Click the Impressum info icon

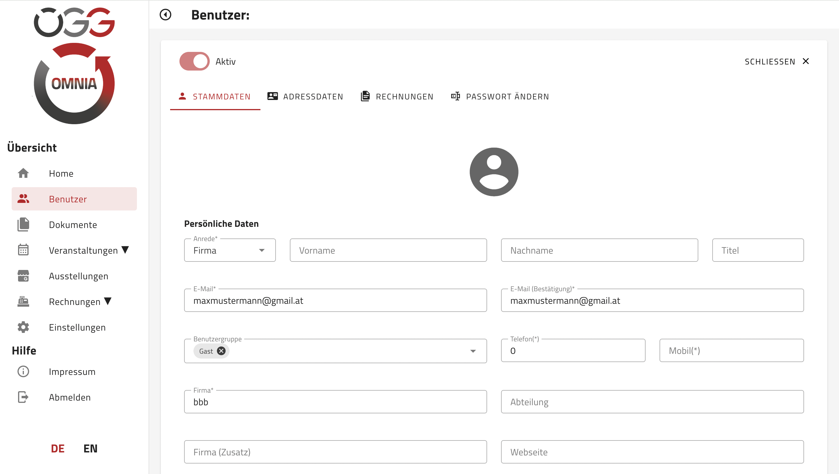[23, 371]
